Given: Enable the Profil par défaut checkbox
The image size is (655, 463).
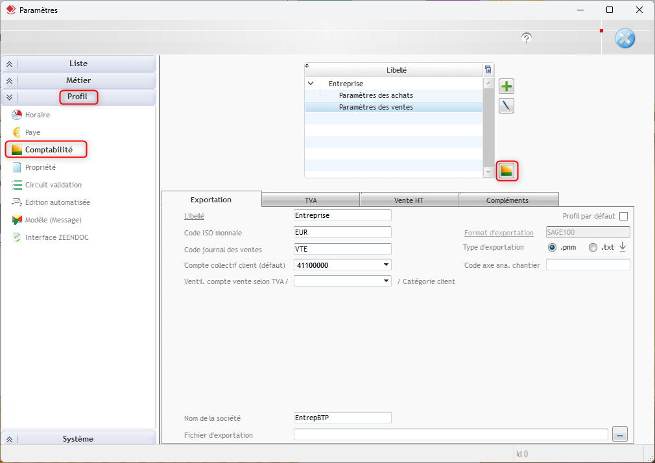Looking at the screenshot, I should pos(623,216).
